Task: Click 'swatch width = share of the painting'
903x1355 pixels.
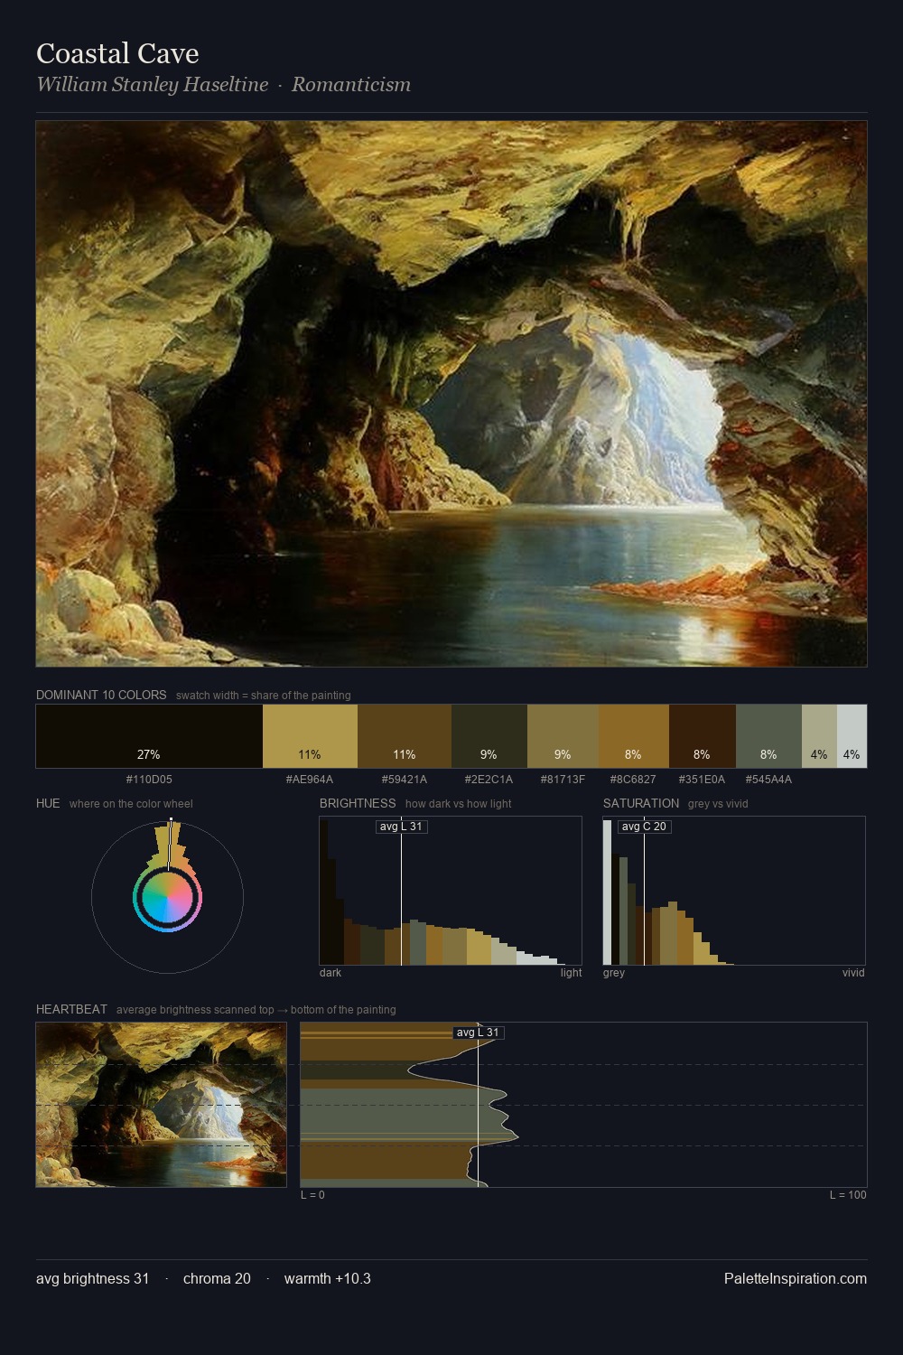Action: [264, 696]
